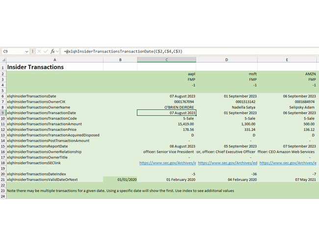Screen dimensions: 319x245
Task: Select the -36 date index cell
Action: 227,174
